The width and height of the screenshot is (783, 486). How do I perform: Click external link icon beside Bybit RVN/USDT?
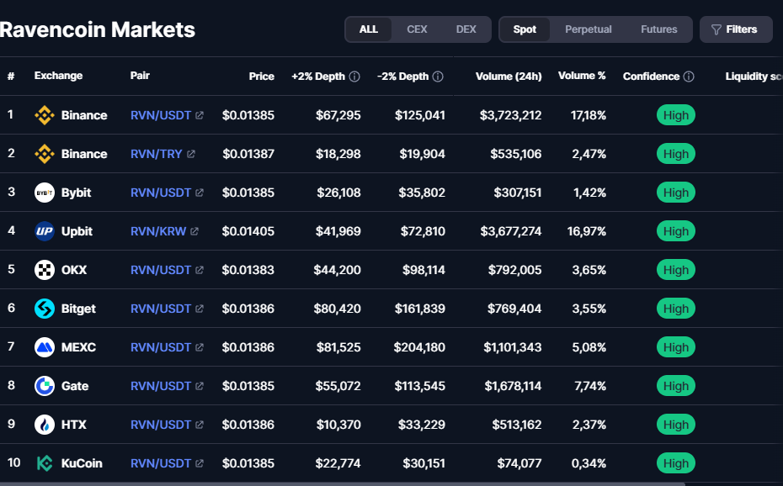click(200, 193)
